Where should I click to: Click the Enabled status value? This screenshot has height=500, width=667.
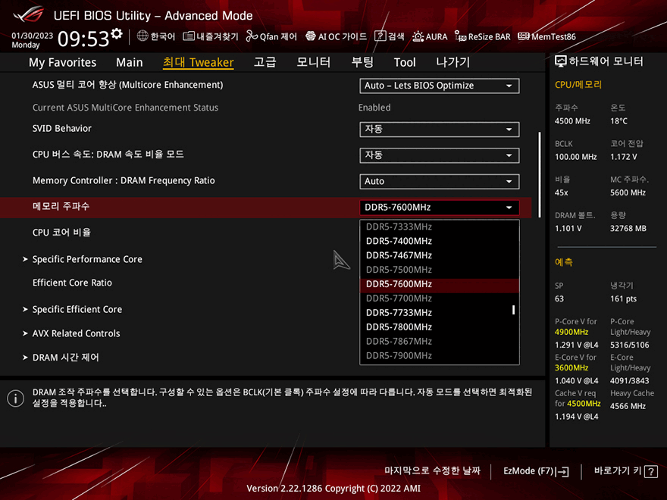[374, 108]
